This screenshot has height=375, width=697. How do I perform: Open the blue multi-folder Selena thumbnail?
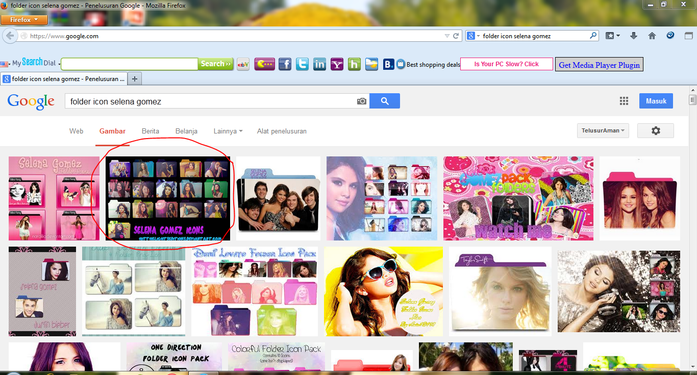382,198
